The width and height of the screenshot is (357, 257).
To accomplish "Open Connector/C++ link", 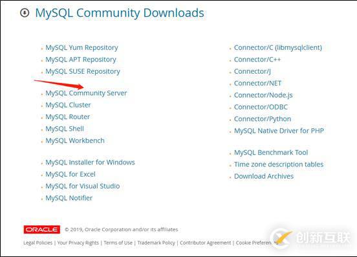I will click(257, 60).
